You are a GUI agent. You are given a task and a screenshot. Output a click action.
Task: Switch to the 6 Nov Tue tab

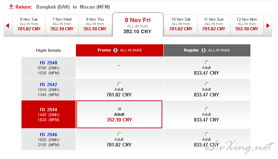click(29, 25)
